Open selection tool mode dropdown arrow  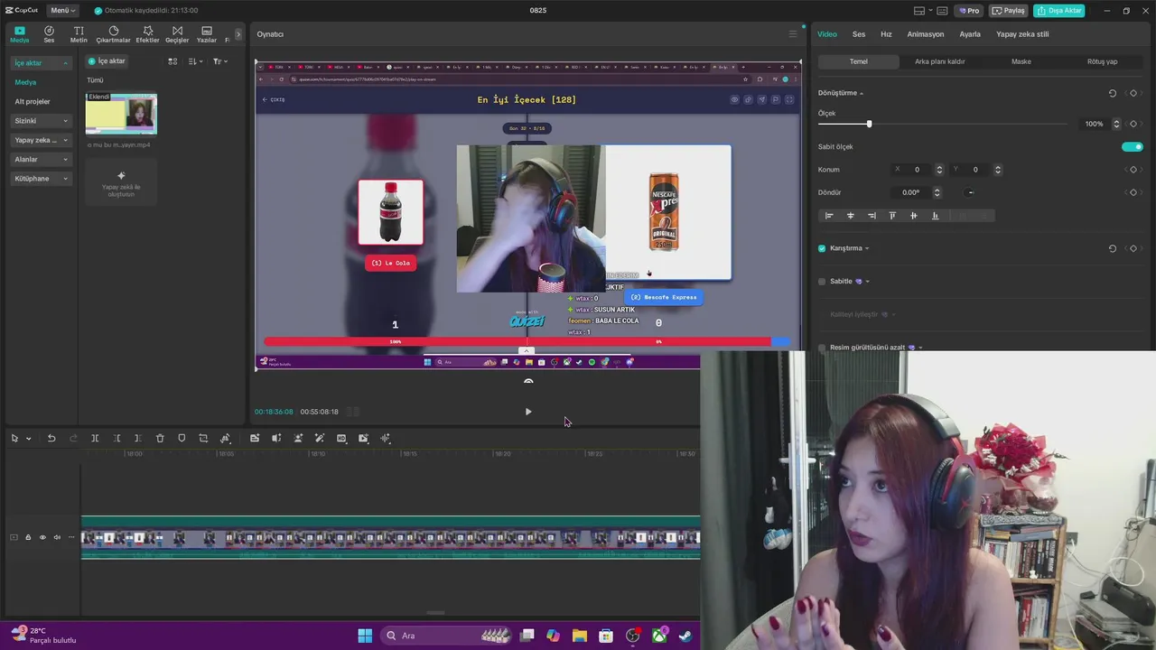[x=28, y=439]
